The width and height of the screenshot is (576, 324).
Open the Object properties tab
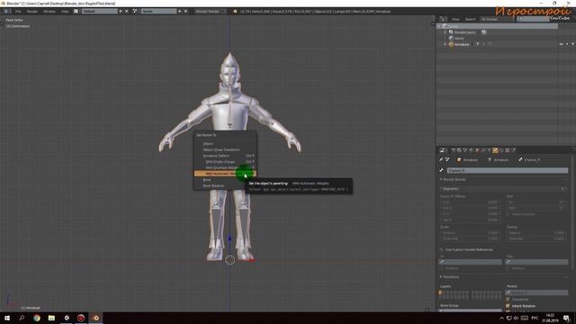477,150
